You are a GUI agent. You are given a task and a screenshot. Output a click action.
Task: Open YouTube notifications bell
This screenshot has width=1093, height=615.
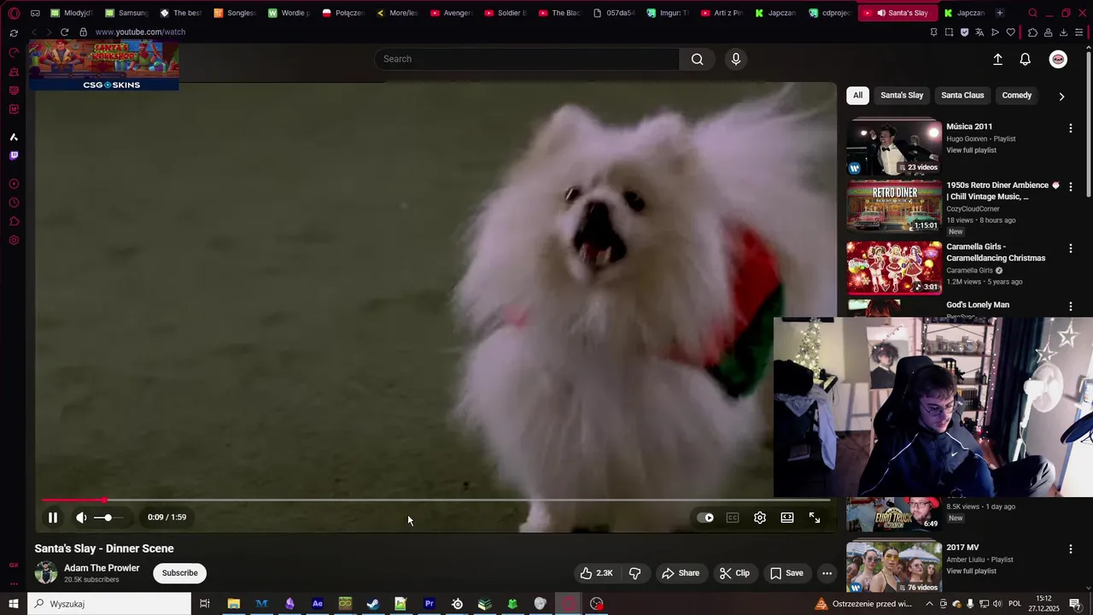pos(1026,59)
